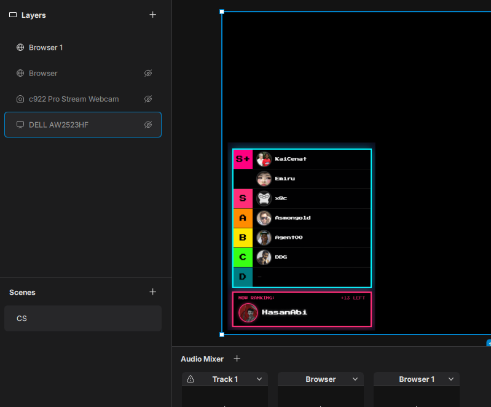The image size is (491, 407).
Task: Click the Layers panel icon
Action: pyautogui.click(x=13, y=15)
